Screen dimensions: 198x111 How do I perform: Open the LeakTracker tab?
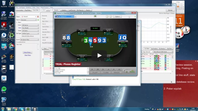tap(72, 10)
